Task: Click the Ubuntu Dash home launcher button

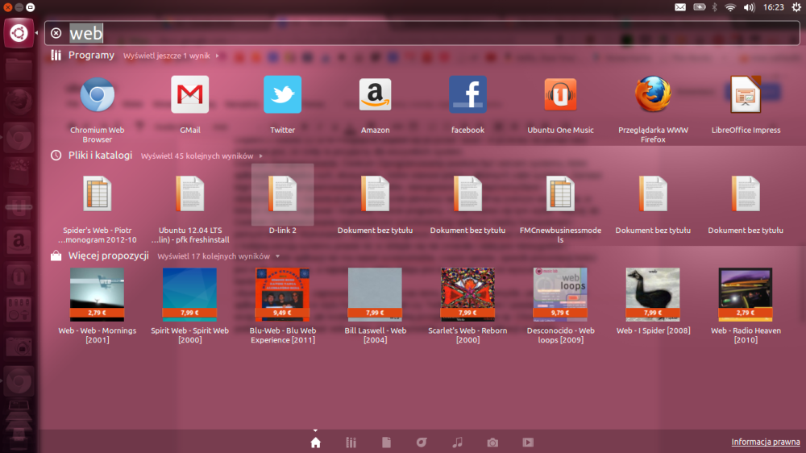Action: 19,33
